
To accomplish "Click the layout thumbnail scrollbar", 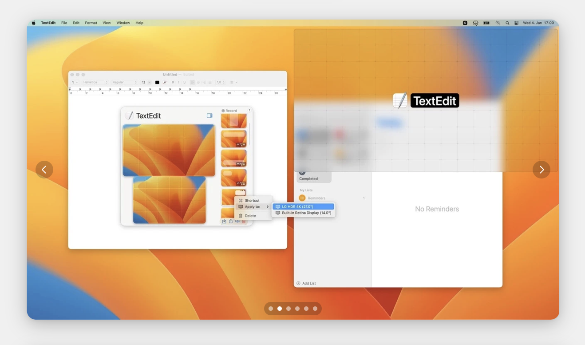I will click(x=250, y=135).
